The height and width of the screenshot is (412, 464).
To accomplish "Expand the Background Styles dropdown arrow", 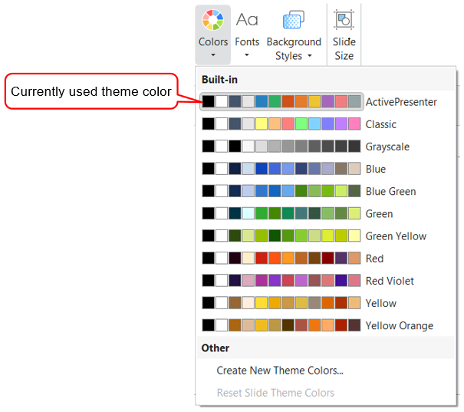I will click(310, 56).
